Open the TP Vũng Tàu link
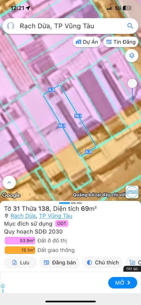Screen dimensions: 141x305 [x=56, y=216]
